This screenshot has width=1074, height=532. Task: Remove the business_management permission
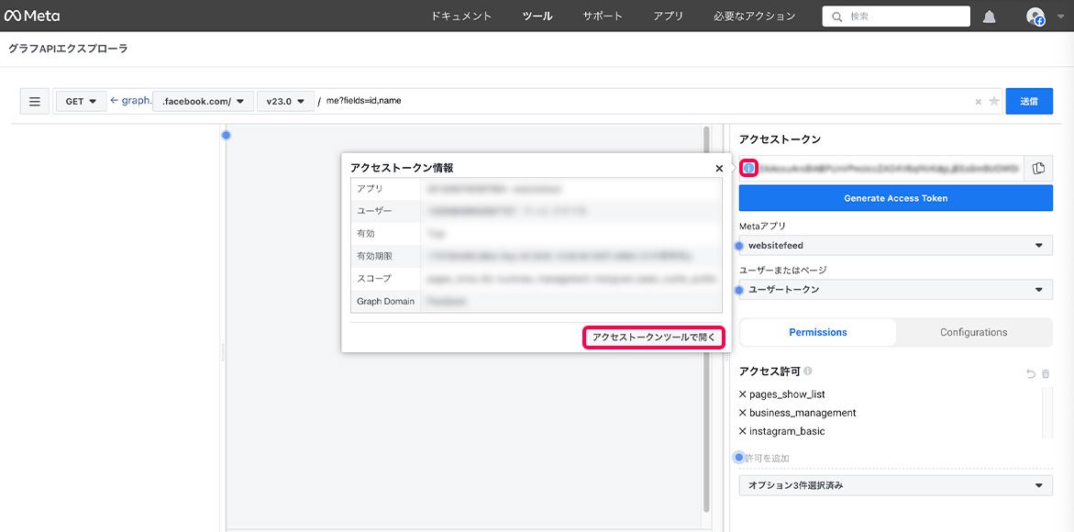pyautogui.click(x=743, y=413)
